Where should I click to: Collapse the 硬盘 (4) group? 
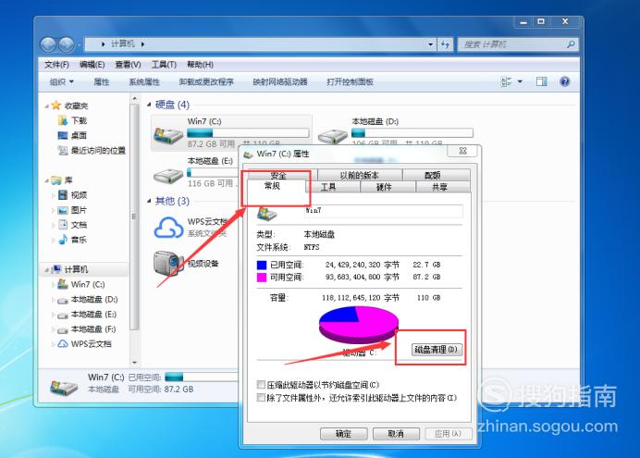[148, 105]
